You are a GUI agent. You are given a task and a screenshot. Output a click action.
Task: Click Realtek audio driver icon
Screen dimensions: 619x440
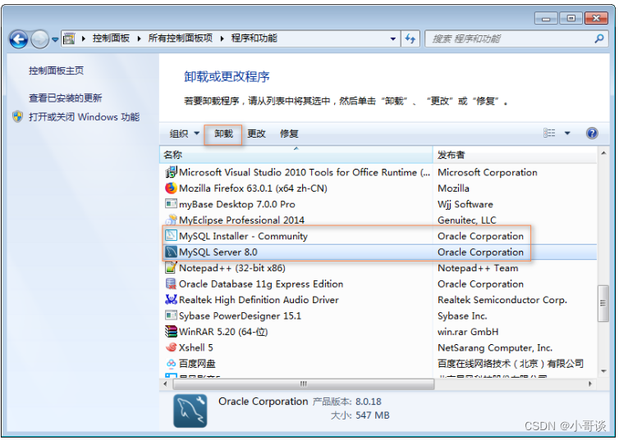(171, 299)
